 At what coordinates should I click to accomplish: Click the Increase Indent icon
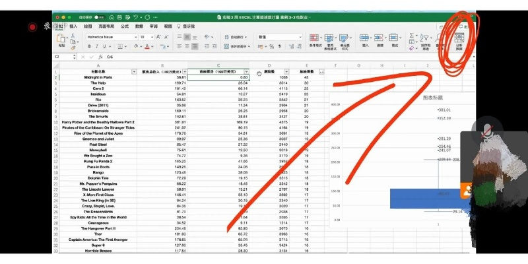(x=214, y=46)
